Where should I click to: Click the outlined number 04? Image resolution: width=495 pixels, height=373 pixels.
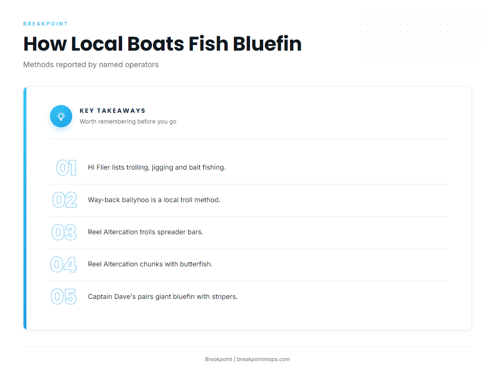point(64,264)
